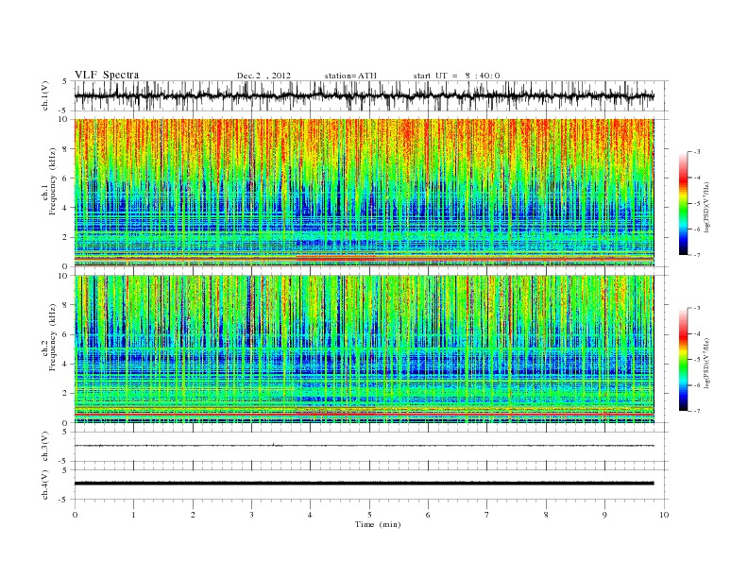The width and height of the screenshot is (748, 578).
Task: Click the "10" tick ending the time axis
Action: 664,515
